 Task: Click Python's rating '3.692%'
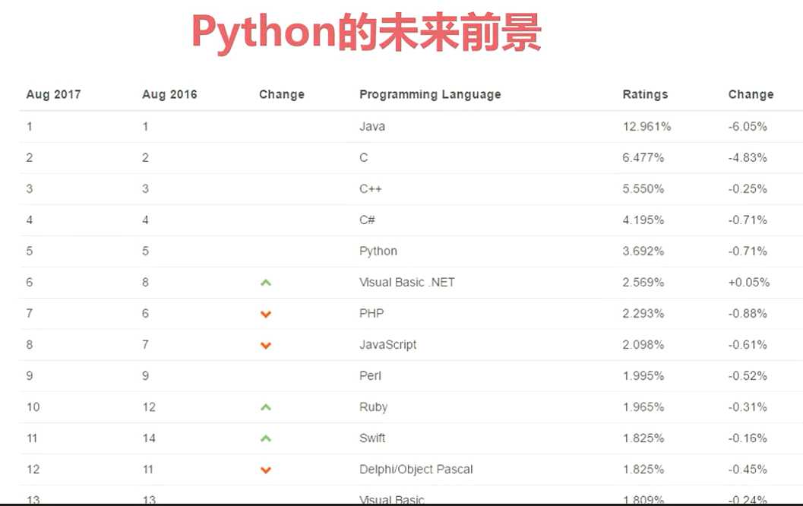643,251
